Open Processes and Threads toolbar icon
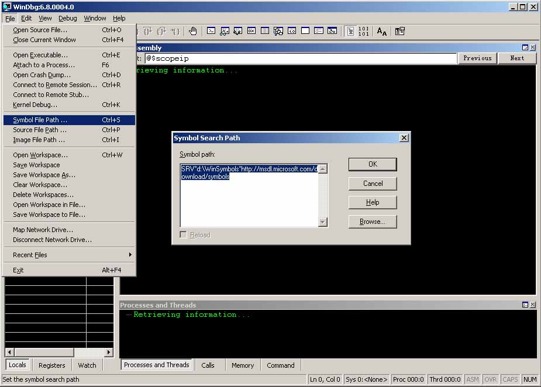Screen dimensions: 541x387 tap(319, 31)
